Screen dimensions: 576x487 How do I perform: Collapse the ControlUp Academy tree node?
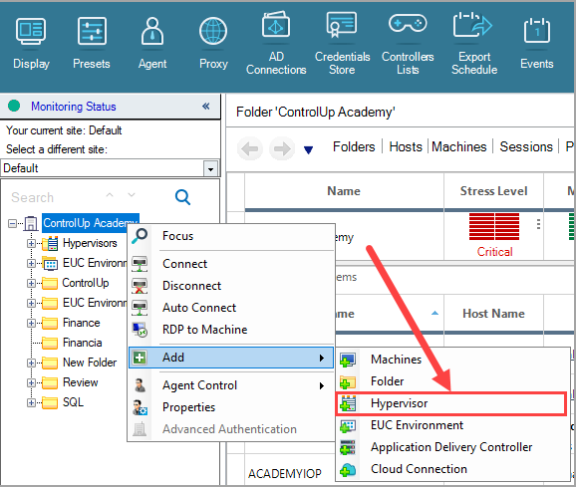[13, 223]
